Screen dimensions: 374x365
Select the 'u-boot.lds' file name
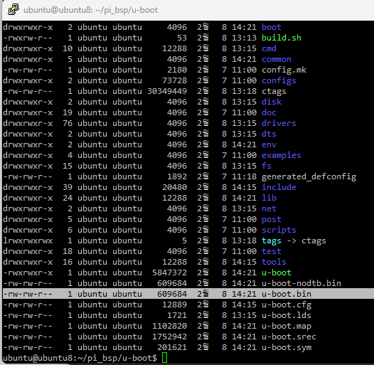tap(287, 315)
